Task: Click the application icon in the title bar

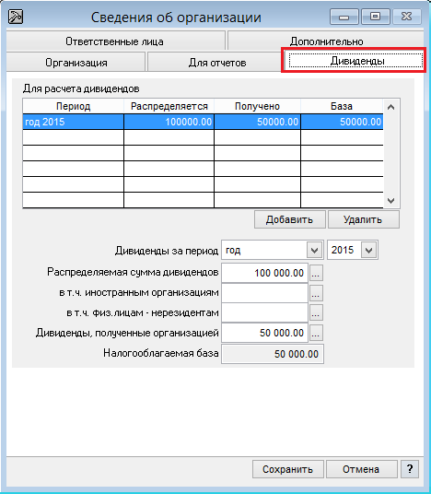Action: coord(15,17)
